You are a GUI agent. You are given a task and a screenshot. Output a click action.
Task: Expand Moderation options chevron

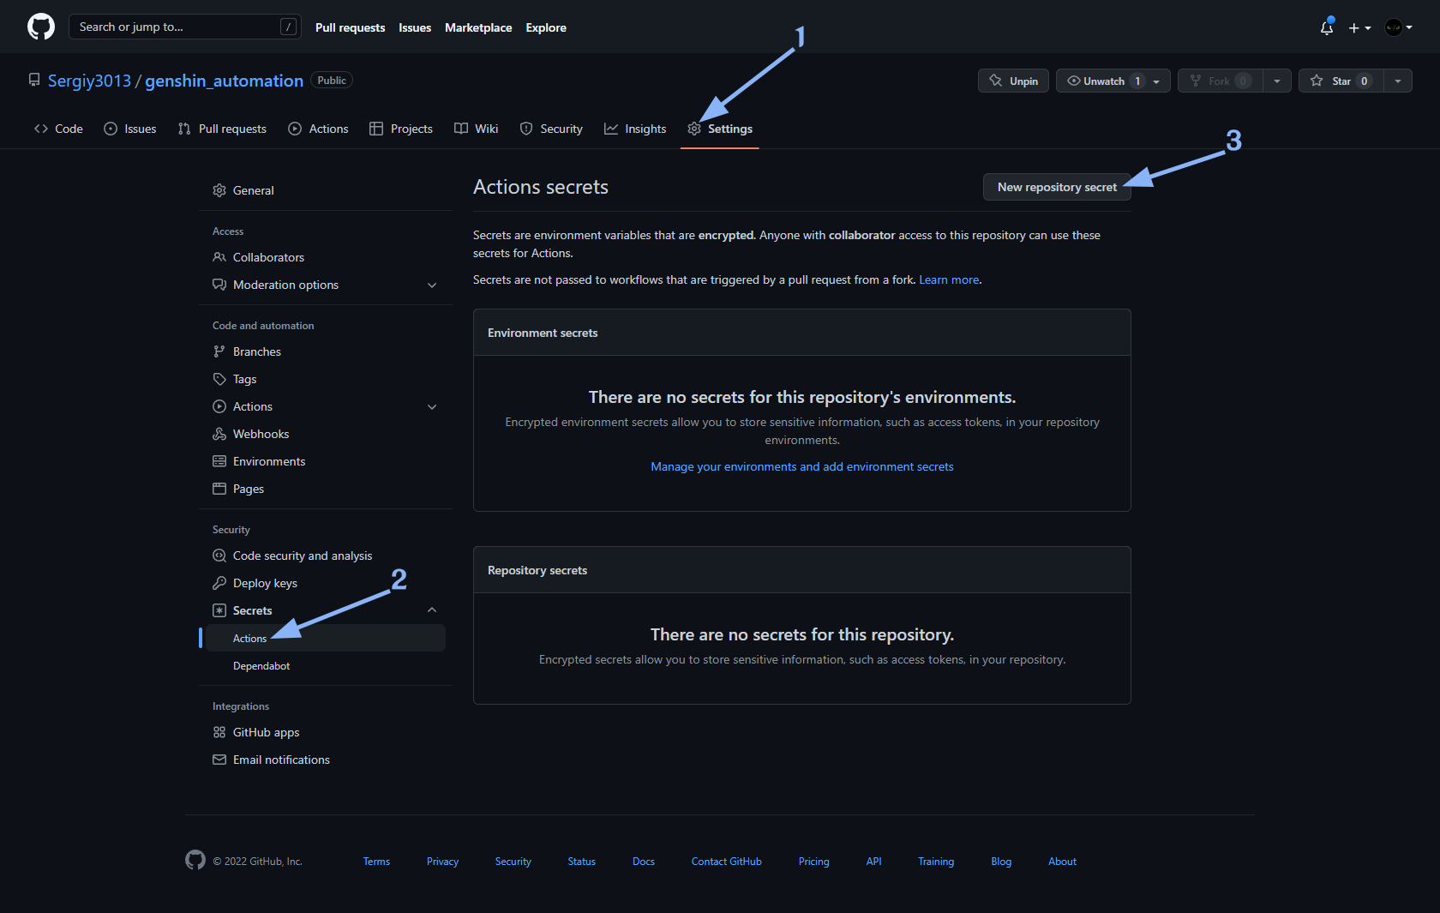(432, 285)
